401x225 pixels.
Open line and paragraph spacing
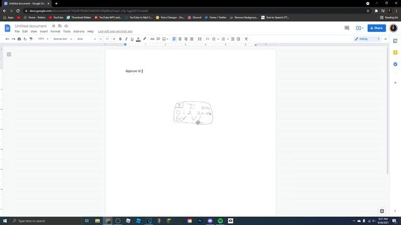[200, 39]
